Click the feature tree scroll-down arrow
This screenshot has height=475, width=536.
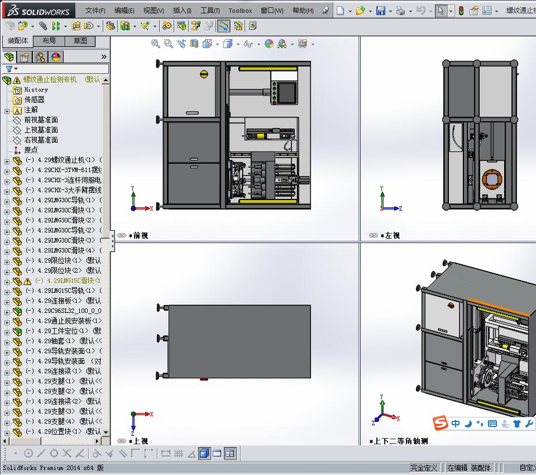point(106,432)
